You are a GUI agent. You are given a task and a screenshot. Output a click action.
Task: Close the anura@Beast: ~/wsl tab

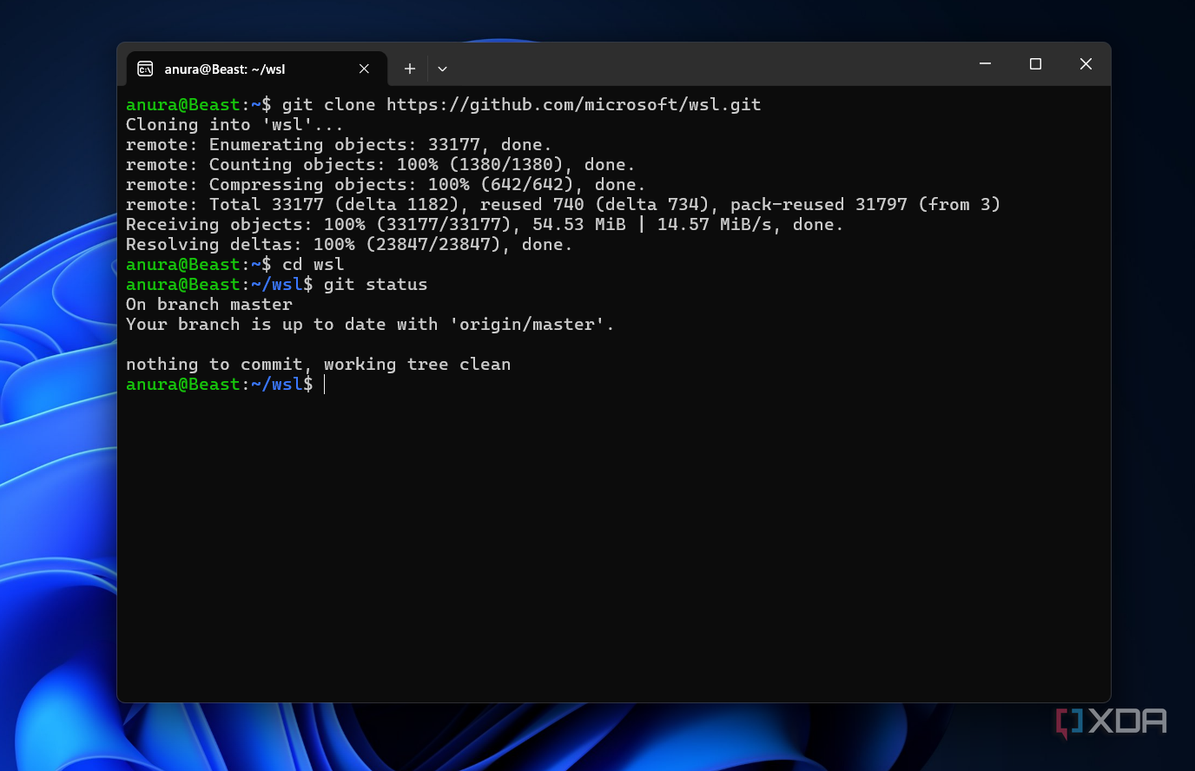[364, 69]
